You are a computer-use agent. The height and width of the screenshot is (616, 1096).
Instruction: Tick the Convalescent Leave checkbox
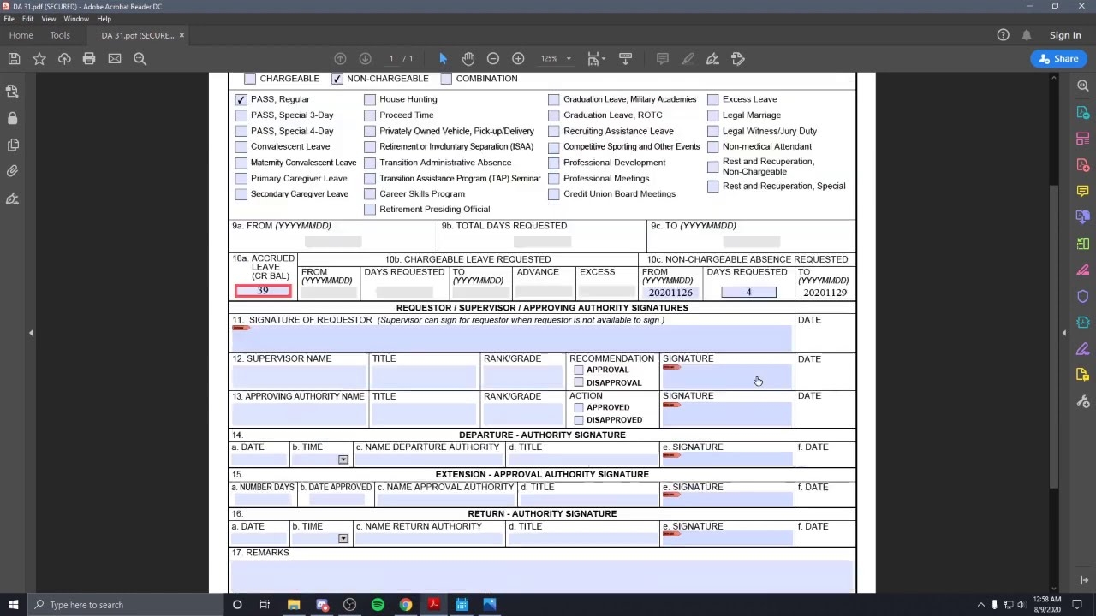241,147
